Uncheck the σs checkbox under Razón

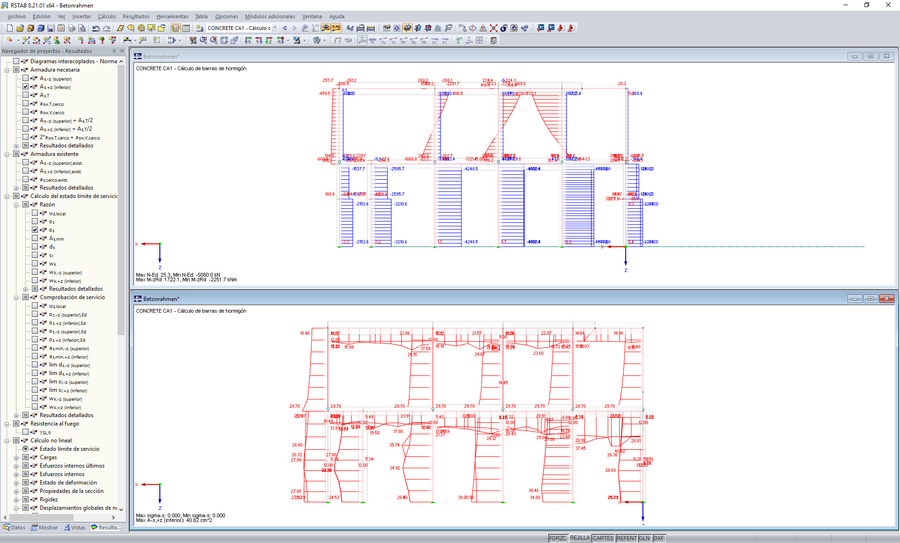tap(35, 230)
